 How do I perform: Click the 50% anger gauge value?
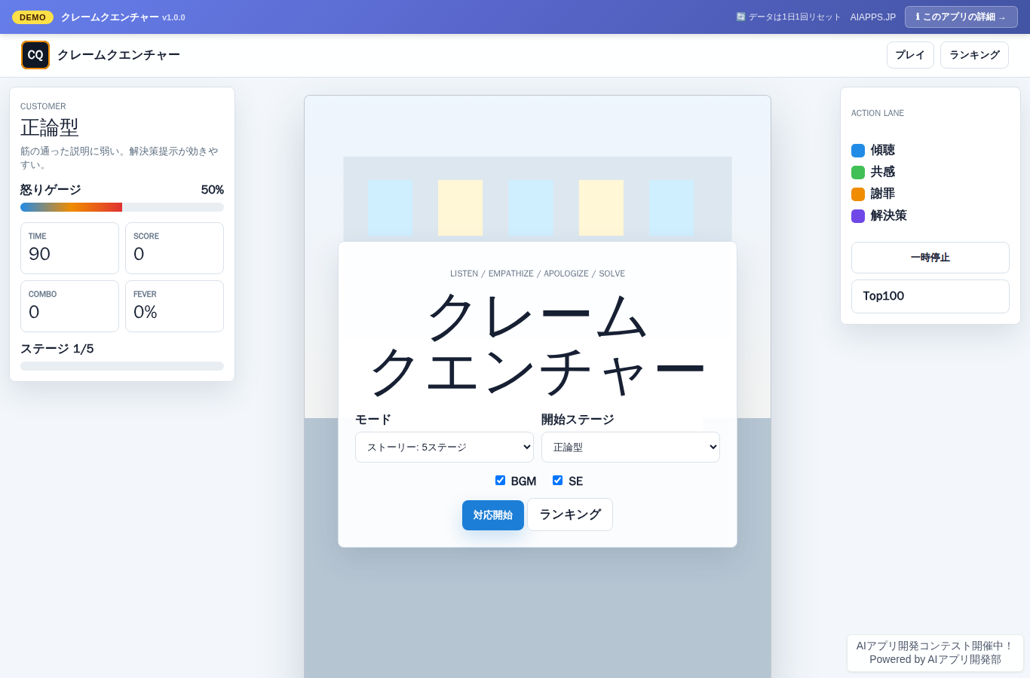pyautogui.click(x=213, y=190)
